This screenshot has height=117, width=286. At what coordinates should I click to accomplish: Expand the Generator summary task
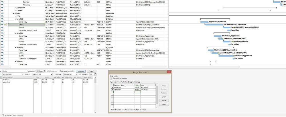(x=15, y=8)
